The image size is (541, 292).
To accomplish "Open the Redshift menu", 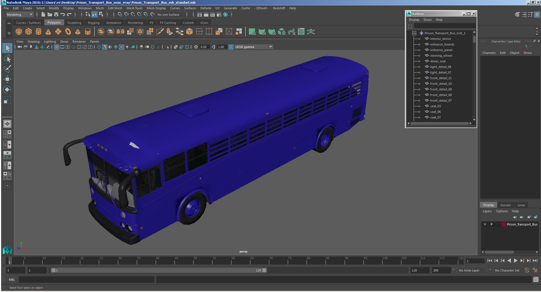I will (x=279, y=8).
